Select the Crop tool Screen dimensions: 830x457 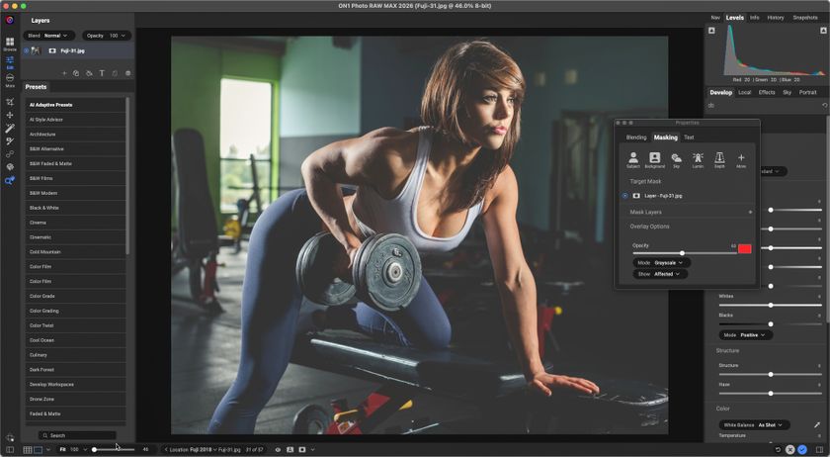(x=10, y=101)
